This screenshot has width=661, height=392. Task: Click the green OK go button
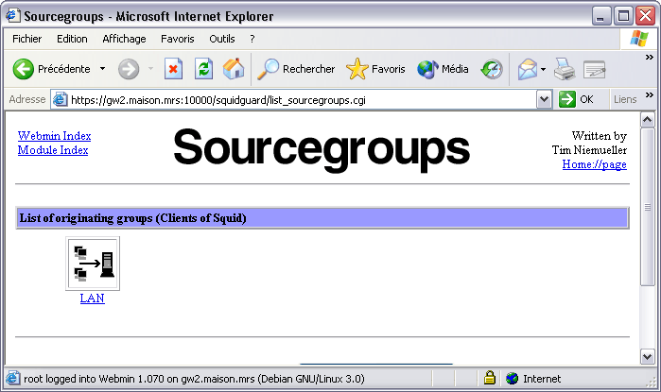576,99
